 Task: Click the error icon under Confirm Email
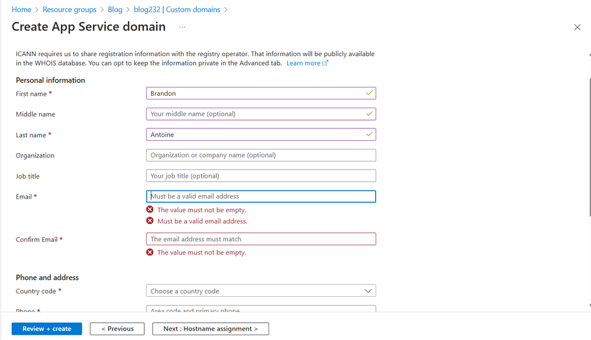pos(150,252)
